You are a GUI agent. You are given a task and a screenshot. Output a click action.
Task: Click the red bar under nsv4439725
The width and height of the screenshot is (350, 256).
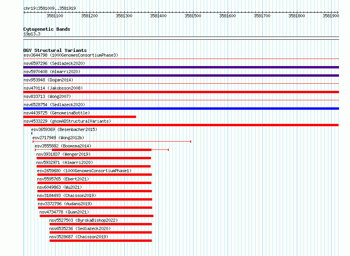pos(80,117)
